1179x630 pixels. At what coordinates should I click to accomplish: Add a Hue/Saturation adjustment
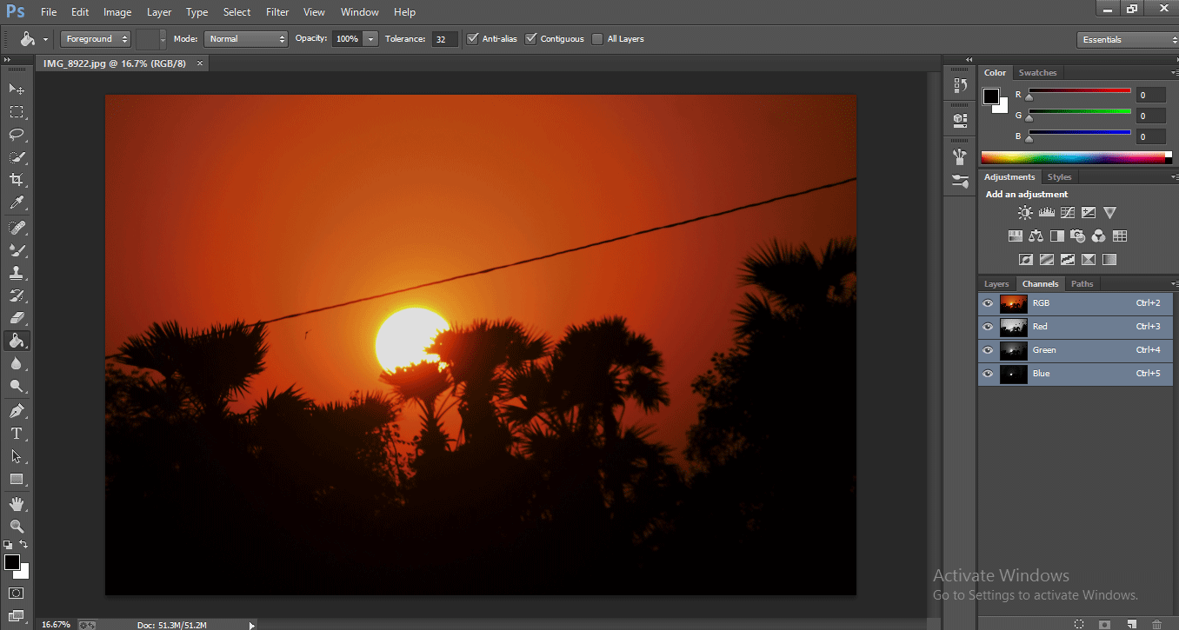pyautogui.click(x=1015, y=235)
